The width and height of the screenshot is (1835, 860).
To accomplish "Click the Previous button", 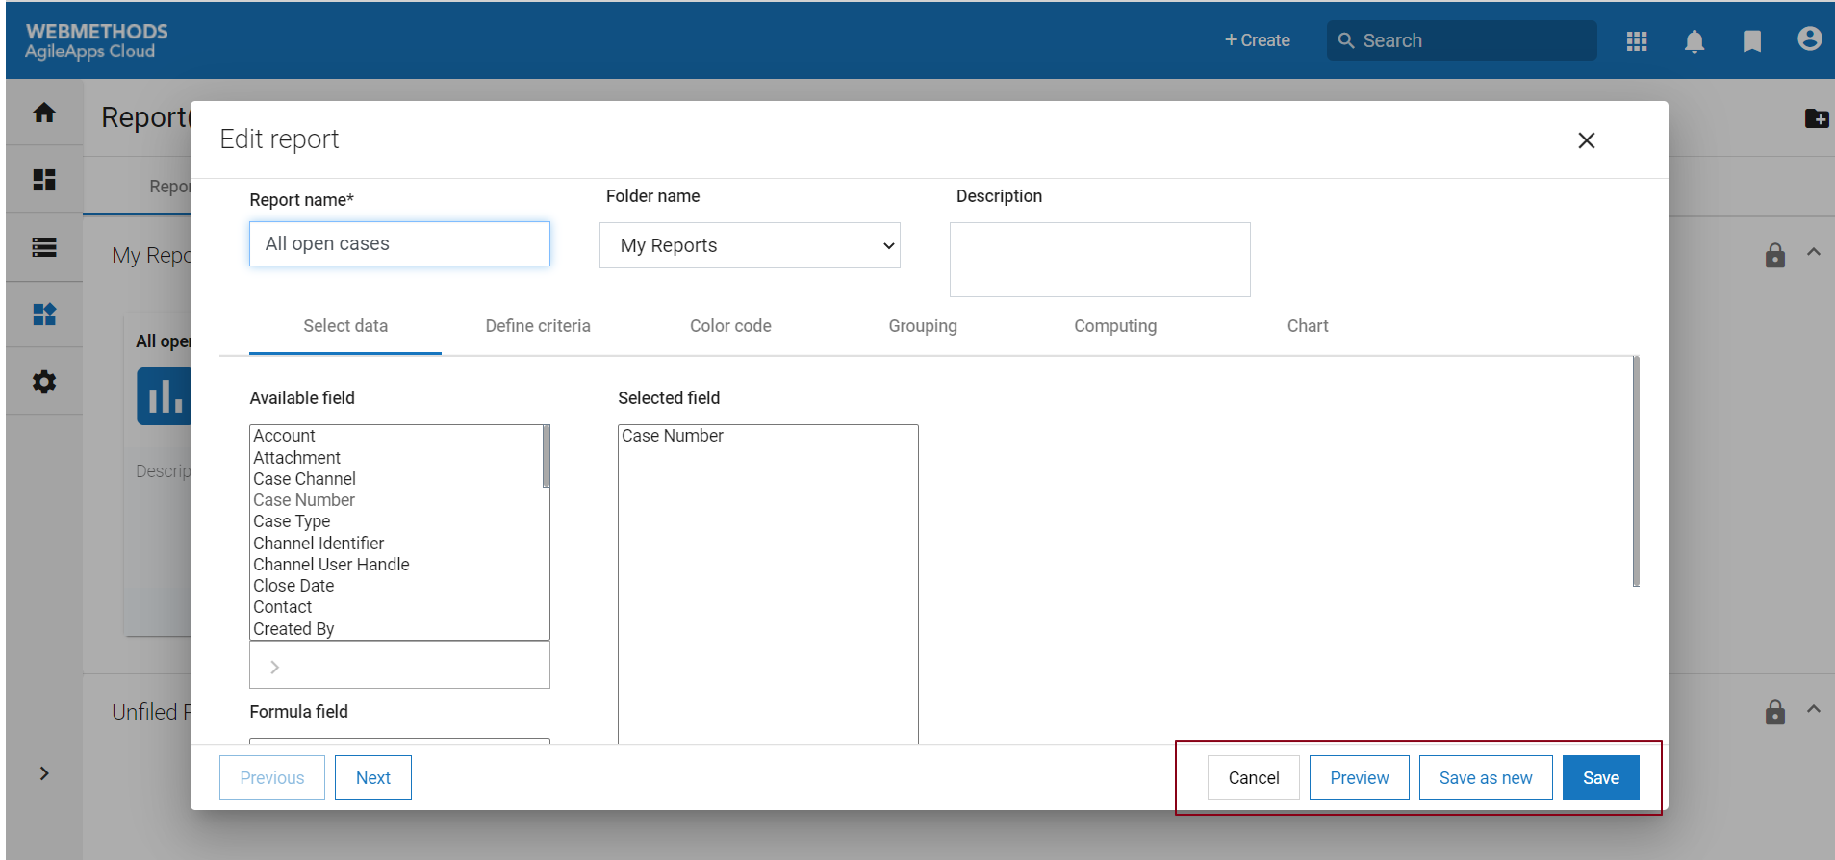I will click(272, 778).
